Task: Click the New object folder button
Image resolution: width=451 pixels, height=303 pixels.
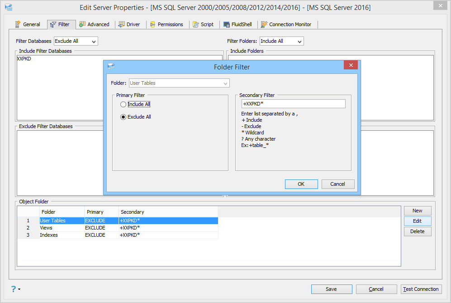Action: click(x=418, y=211)
